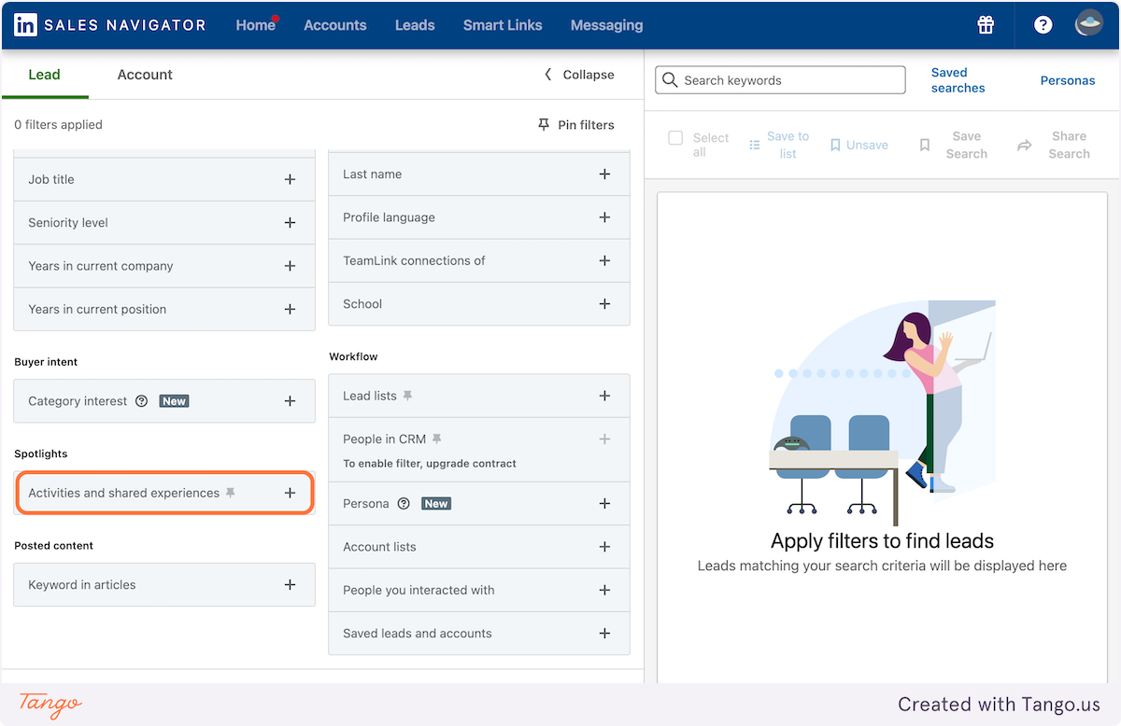1121x726 pixels.
Task: Expand the Seniority level filter
Action: 290,223
